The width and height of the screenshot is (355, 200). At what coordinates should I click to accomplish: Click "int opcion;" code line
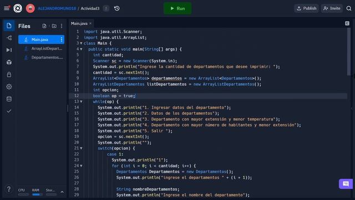pos(106,90)
